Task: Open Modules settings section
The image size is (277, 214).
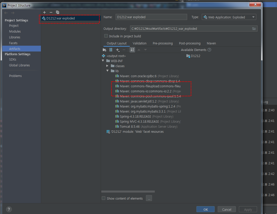Action: (x=15, y=32)
